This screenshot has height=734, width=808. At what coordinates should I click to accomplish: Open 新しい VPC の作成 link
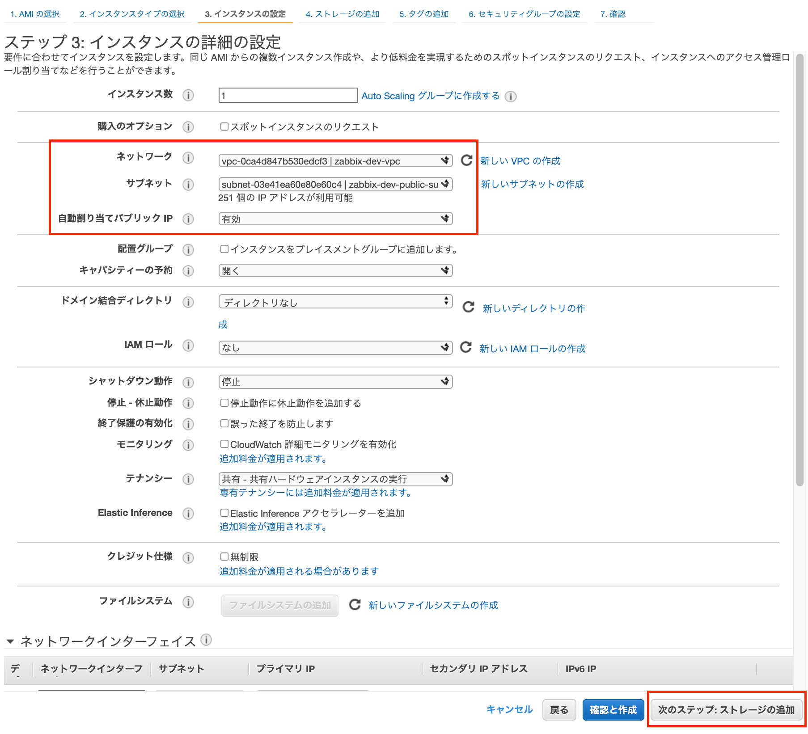(520, 160)
